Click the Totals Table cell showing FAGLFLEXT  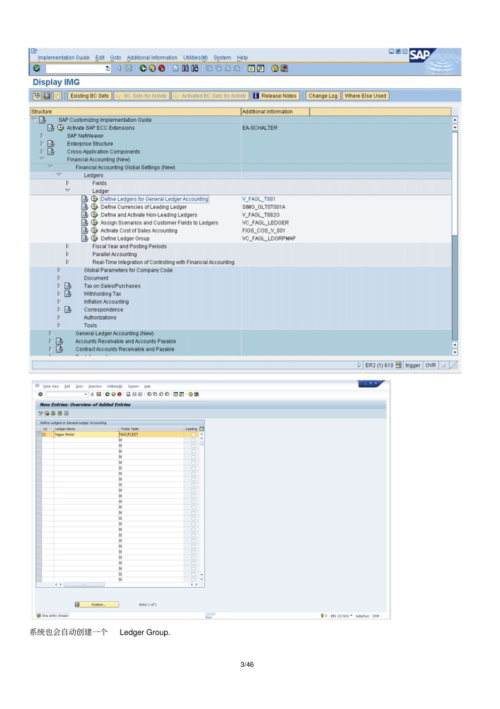click(x=152, y=435)
